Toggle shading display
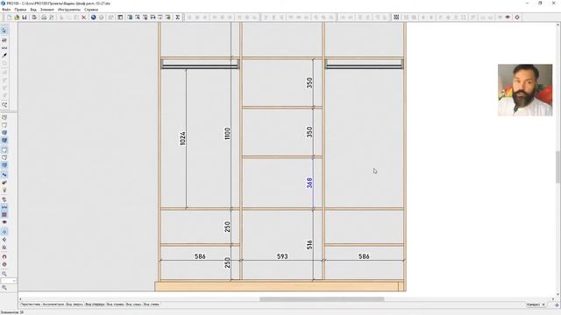Viewport: 561px width, 315px height. point(4,165)
